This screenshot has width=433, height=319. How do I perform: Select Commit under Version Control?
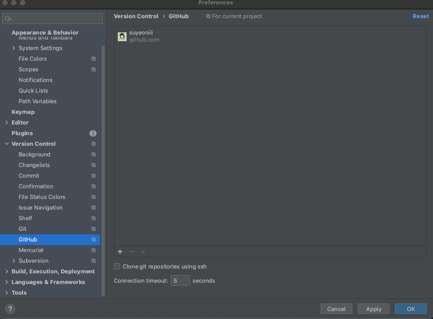point(29,176)
